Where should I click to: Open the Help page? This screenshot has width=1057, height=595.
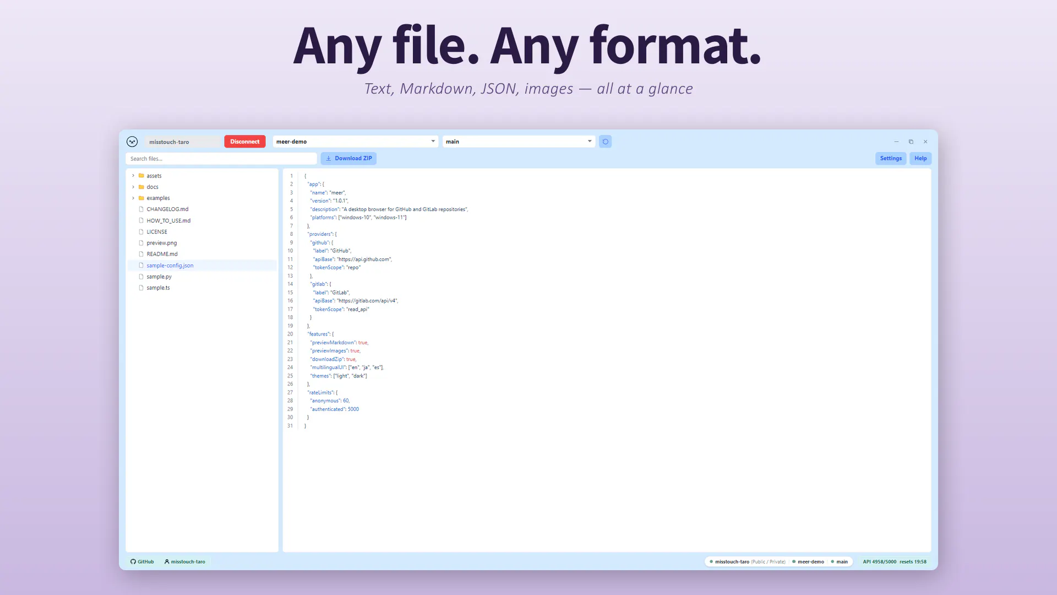(x=920, y=159)
